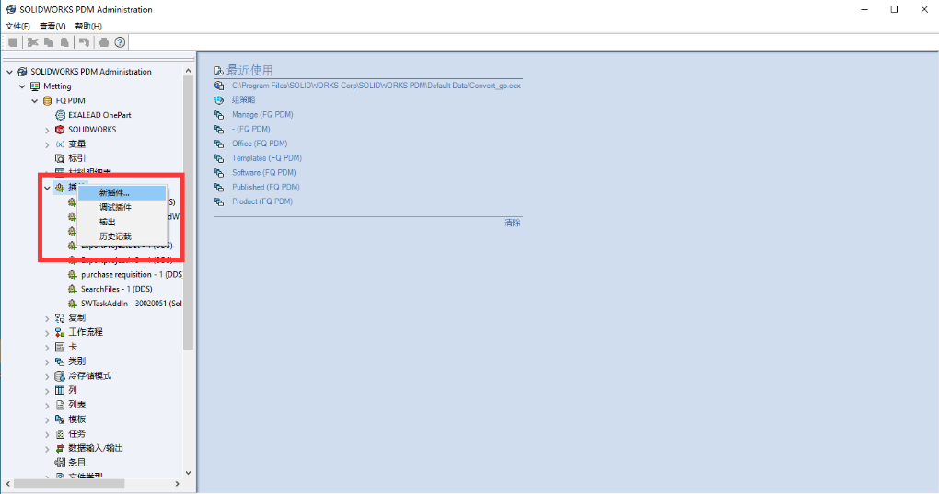Click the 类别 categories icon

[60, 362]
